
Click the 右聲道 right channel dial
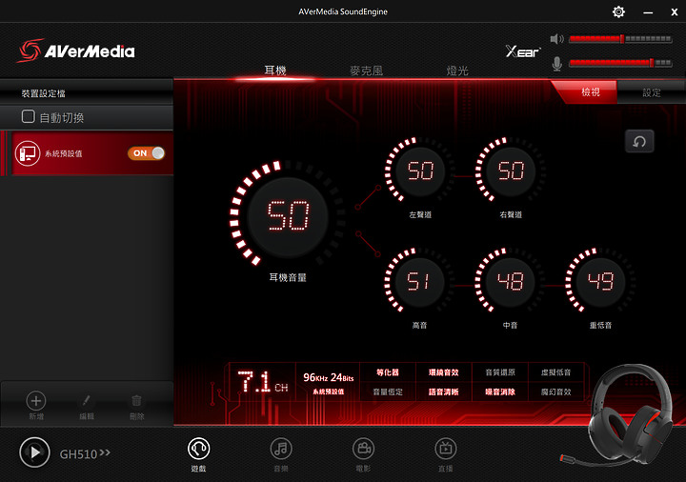511,171
